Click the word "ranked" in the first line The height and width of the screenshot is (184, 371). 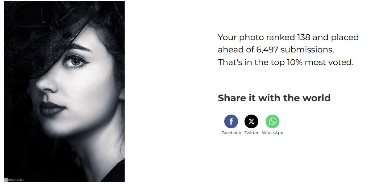click(280, 37)
